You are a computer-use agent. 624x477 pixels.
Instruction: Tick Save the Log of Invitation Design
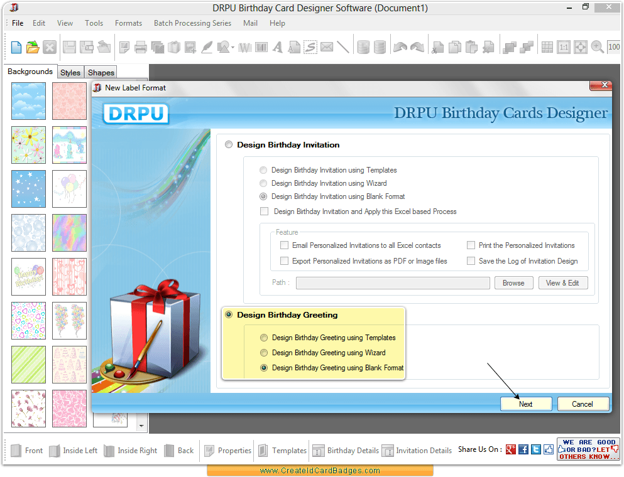pos(471,261)
